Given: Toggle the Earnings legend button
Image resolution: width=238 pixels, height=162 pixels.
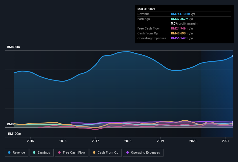Looking at the screenshot, I should pos(41,153).
